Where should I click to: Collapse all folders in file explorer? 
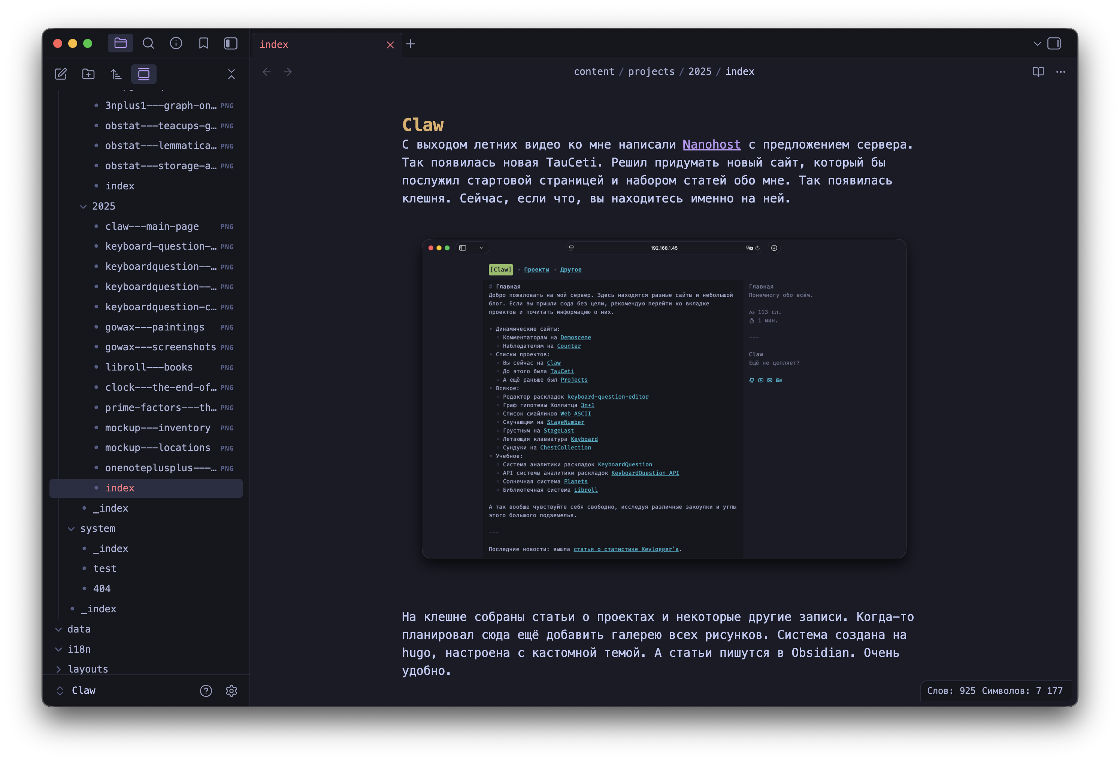tap(231, 74)
